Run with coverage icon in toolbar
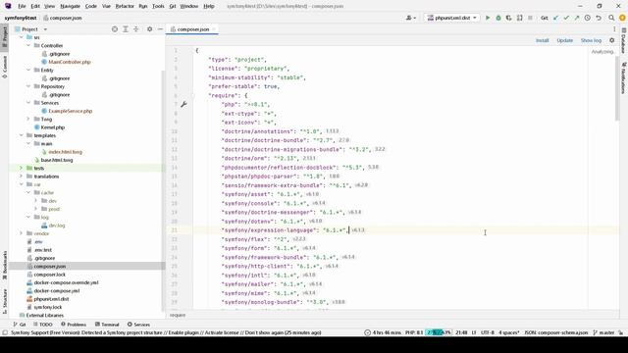 pyautogui.click(x=508, y=18)
